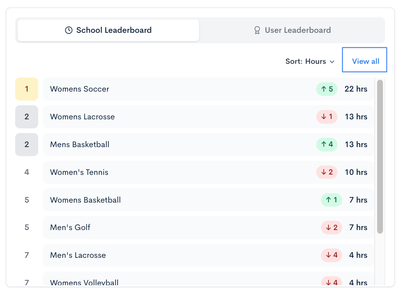Open the Sort: Hours dropdown
This screenshot has height=300, width=406.
point(310,61)
